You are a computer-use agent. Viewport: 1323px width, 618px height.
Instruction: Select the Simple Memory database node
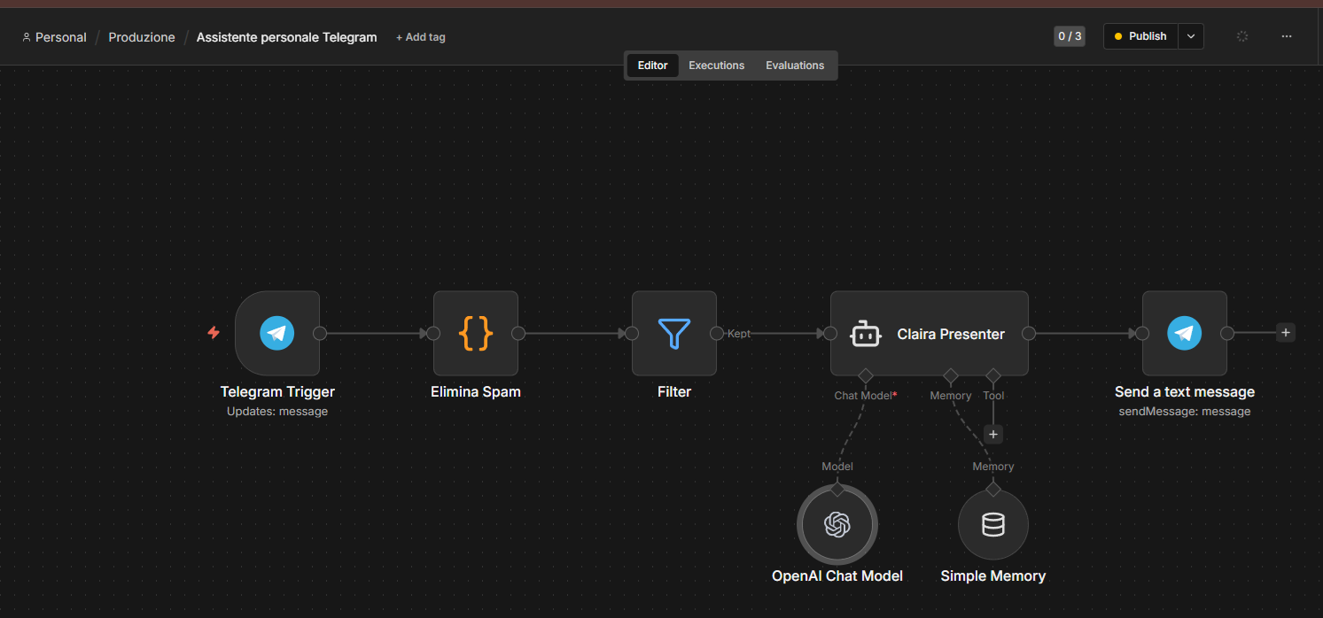pyautogui.click(x=993, y=525)
